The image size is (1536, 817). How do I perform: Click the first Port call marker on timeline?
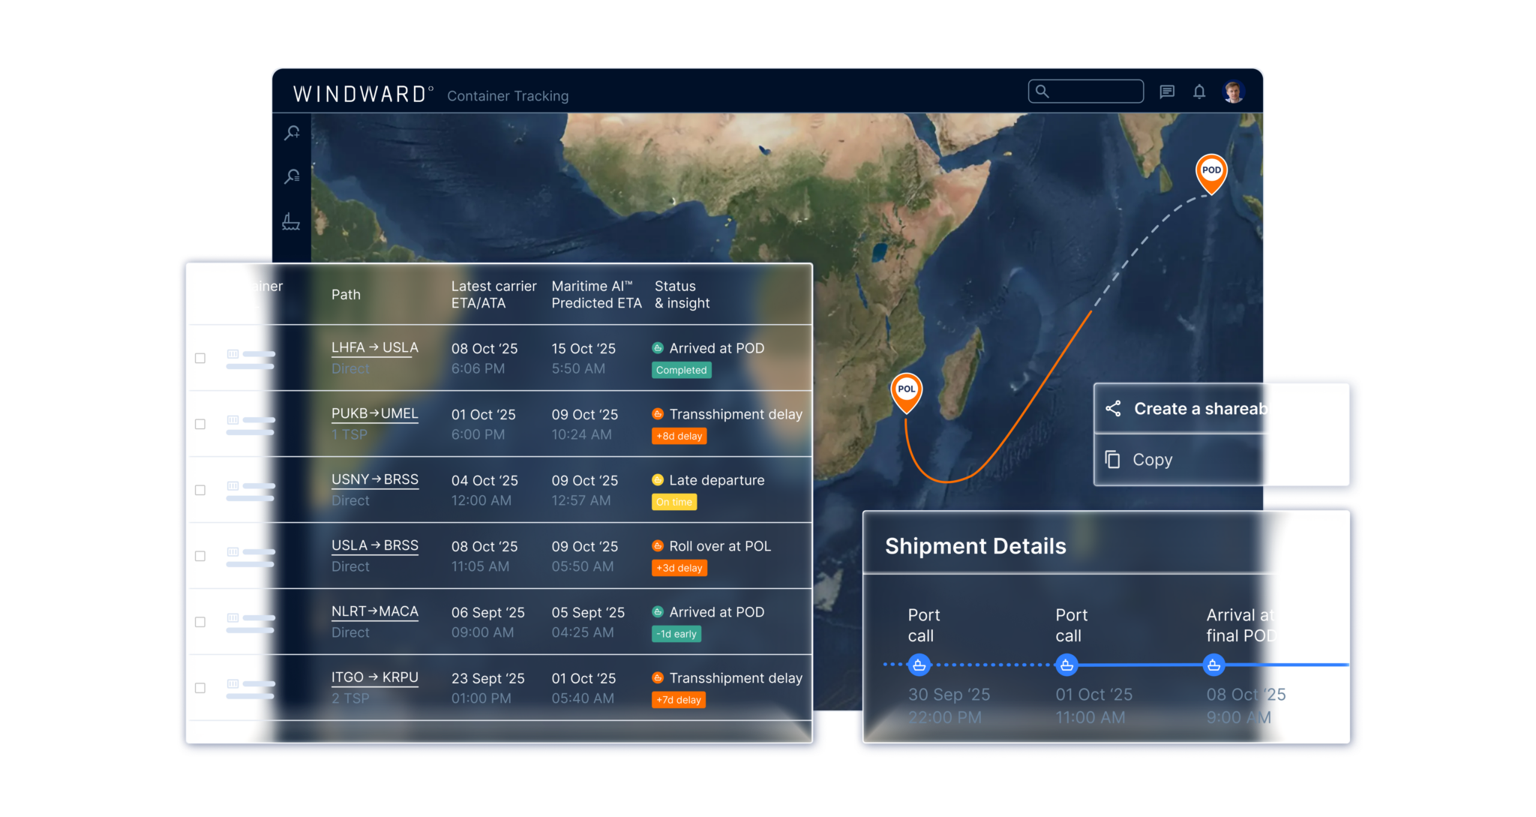point(919,664)
